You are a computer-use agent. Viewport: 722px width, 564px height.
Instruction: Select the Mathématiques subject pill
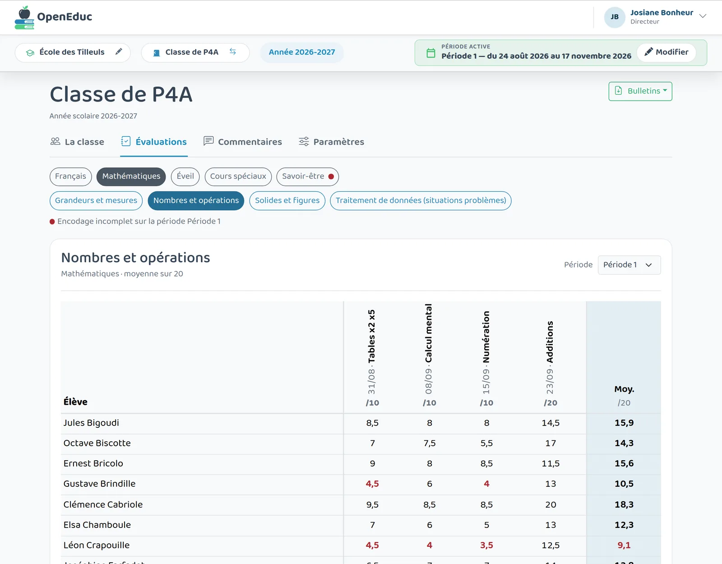click(131, 176)
